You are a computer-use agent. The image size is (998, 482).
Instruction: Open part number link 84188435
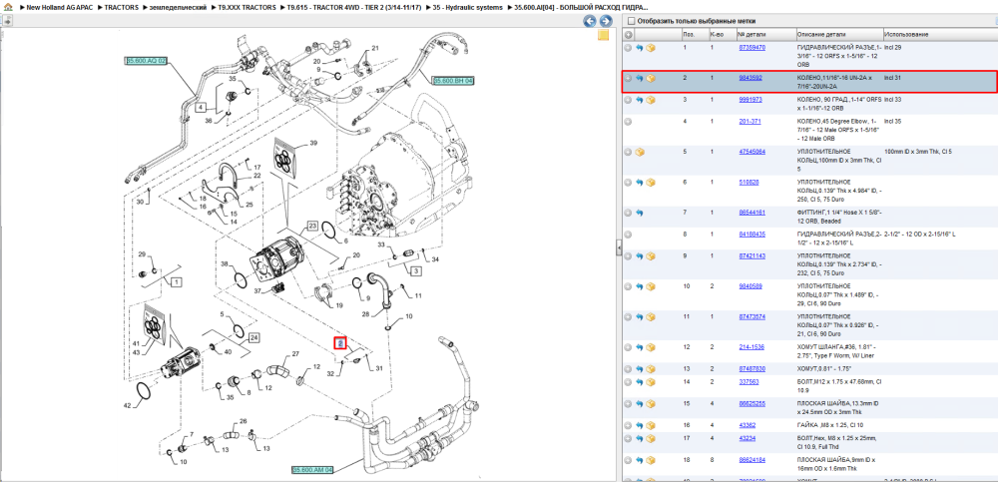(751, 235)
